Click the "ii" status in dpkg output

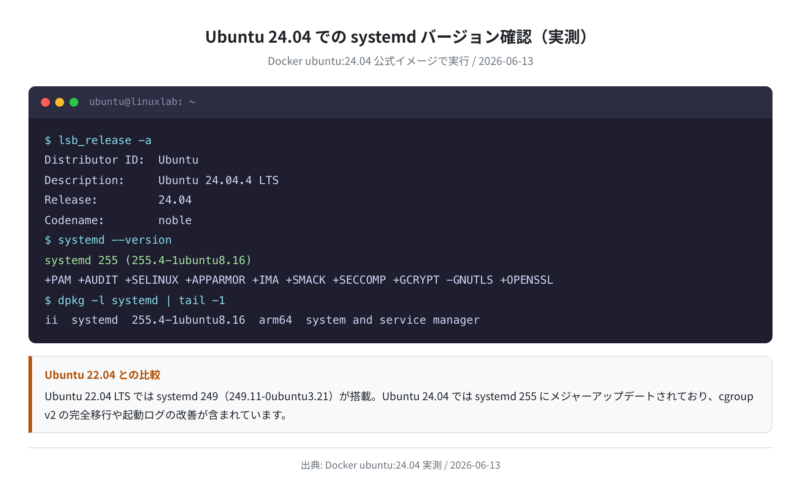51,320
